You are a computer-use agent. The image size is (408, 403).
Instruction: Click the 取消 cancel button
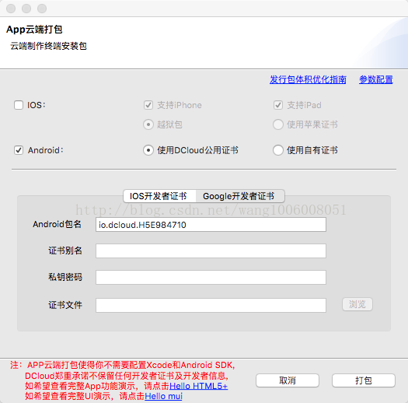[288, 380]
